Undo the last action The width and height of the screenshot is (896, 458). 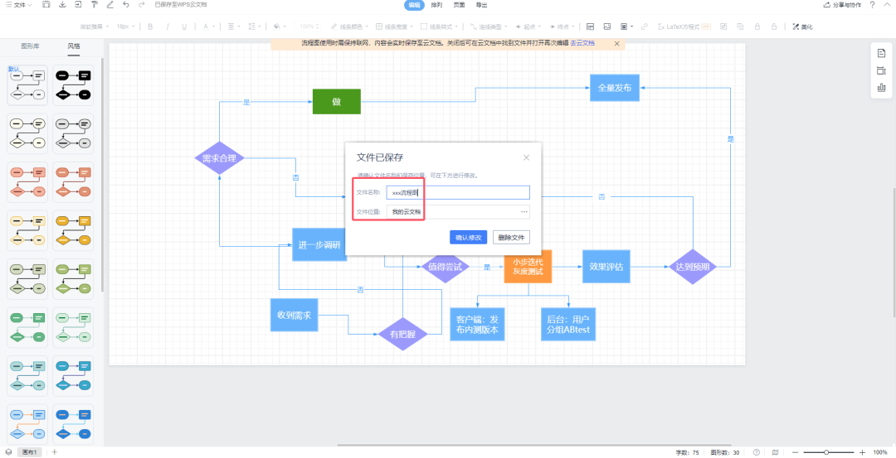click(x=126, y=5)
